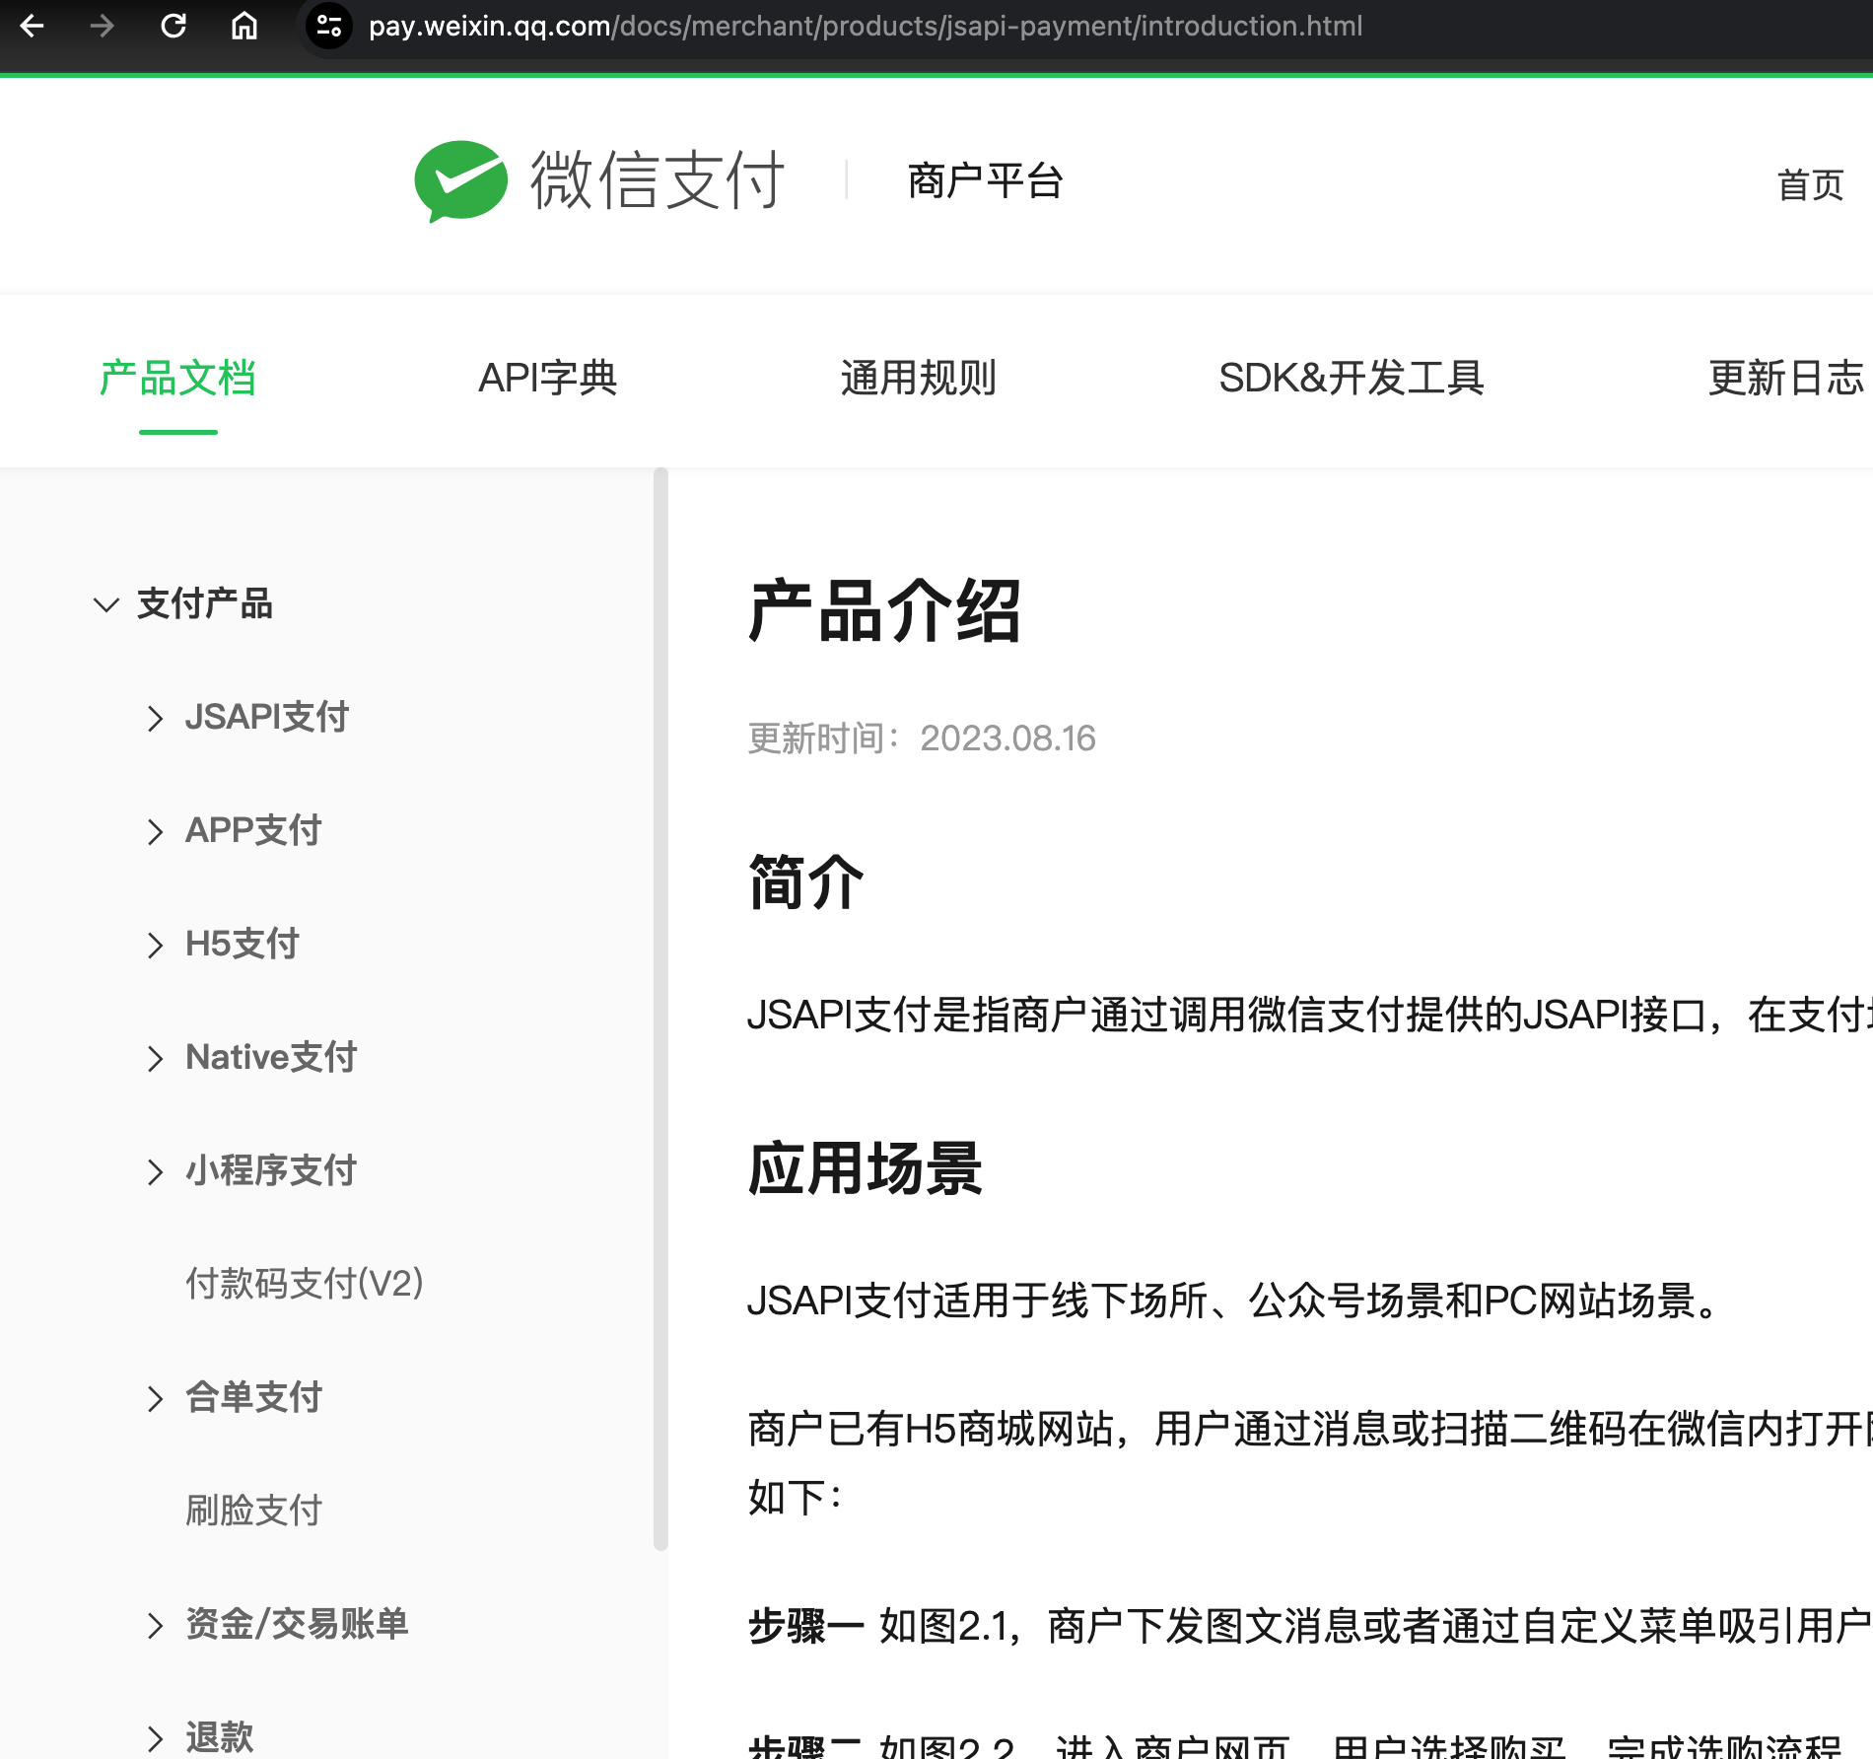This screenshot has height=1759, width=1873.
Task: Switch to the SDK&开发工具 tab
Action: [1351, 379]
